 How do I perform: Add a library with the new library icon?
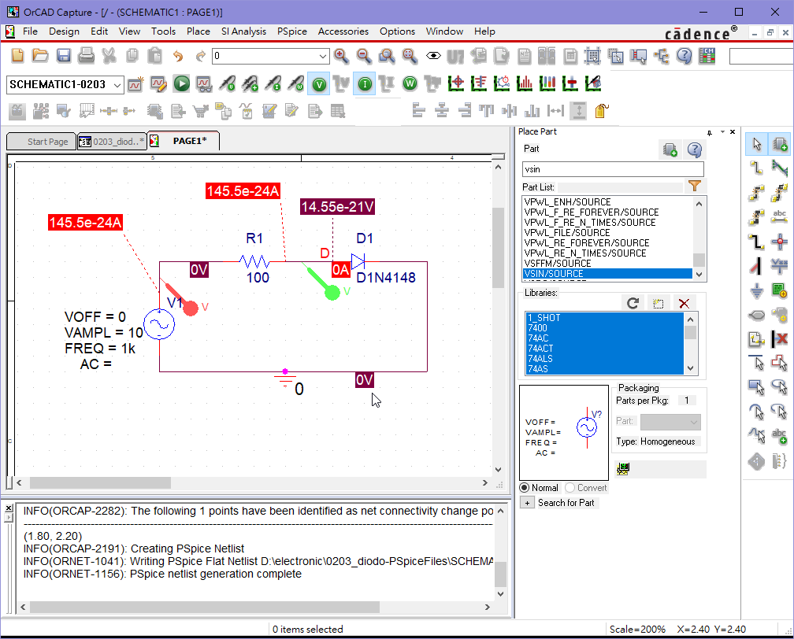[x=659, y=303]
